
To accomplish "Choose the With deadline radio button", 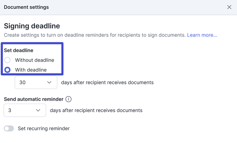I will 7,70.
